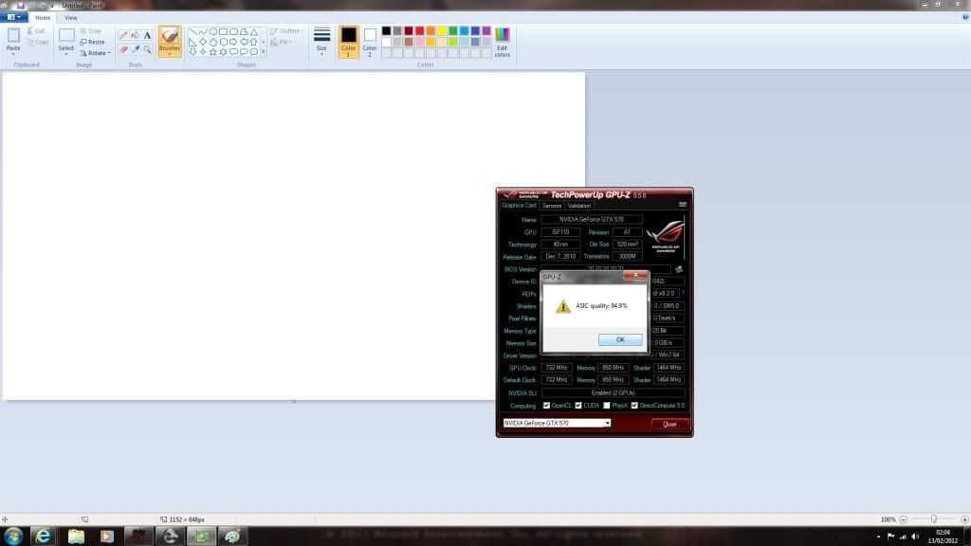Select the Pencil tool in Paint

(123, 35)
